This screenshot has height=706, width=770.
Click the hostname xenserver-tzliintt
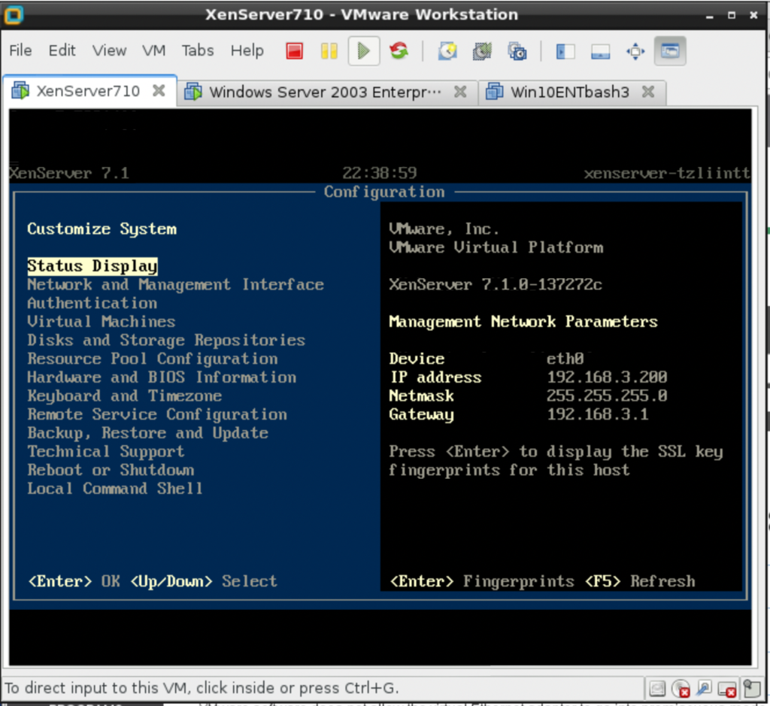[667, 174]
